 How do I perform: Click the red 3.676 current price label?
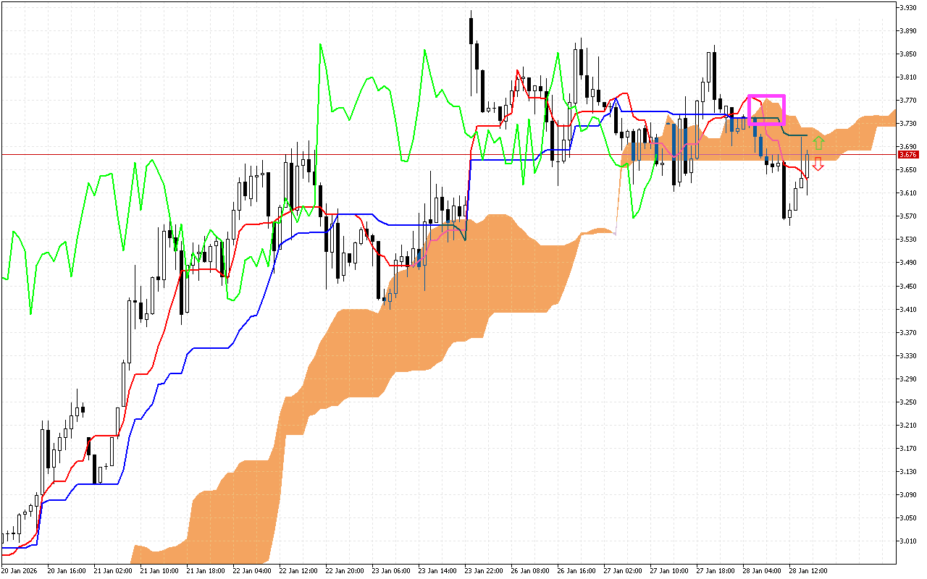(907, 154)
